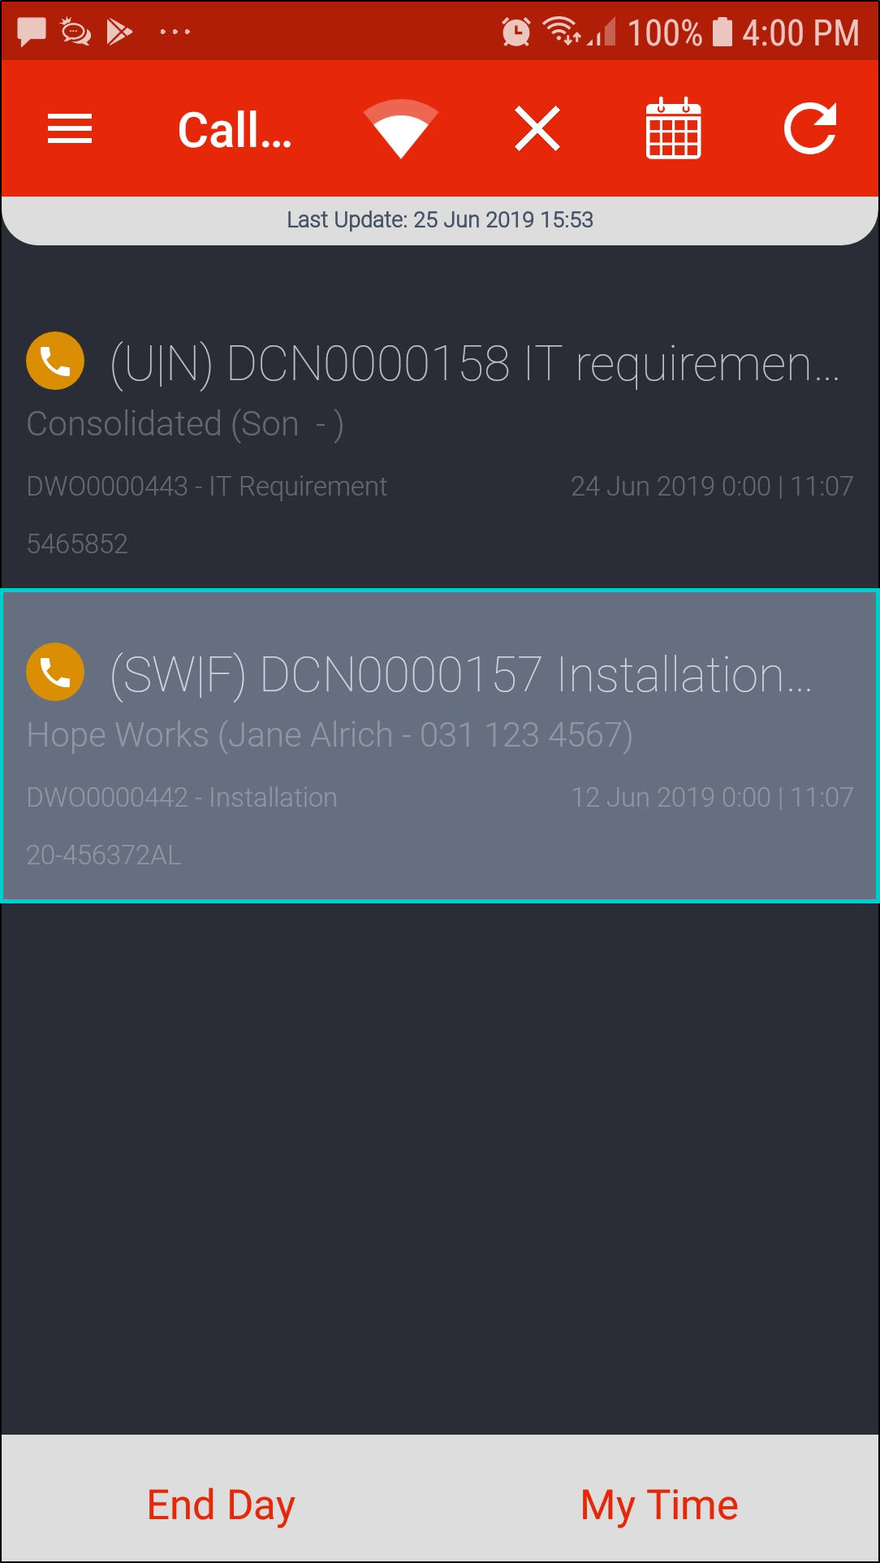Tap the alarm icon in status bar

(516, 32)
